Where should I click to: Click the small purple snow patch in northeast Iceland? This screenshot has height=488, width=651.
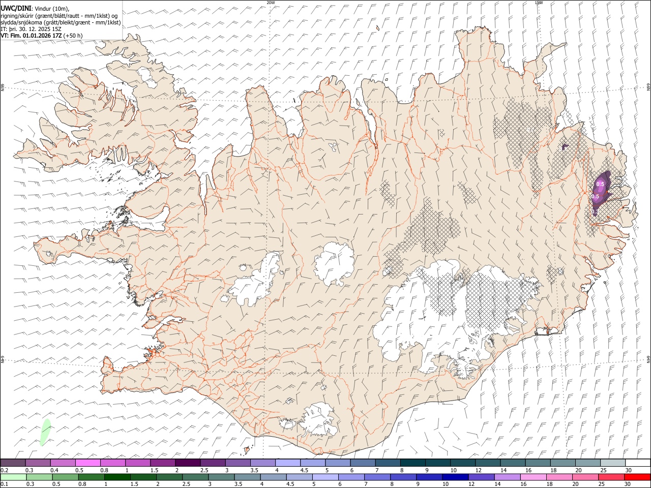tap(565, 147)
